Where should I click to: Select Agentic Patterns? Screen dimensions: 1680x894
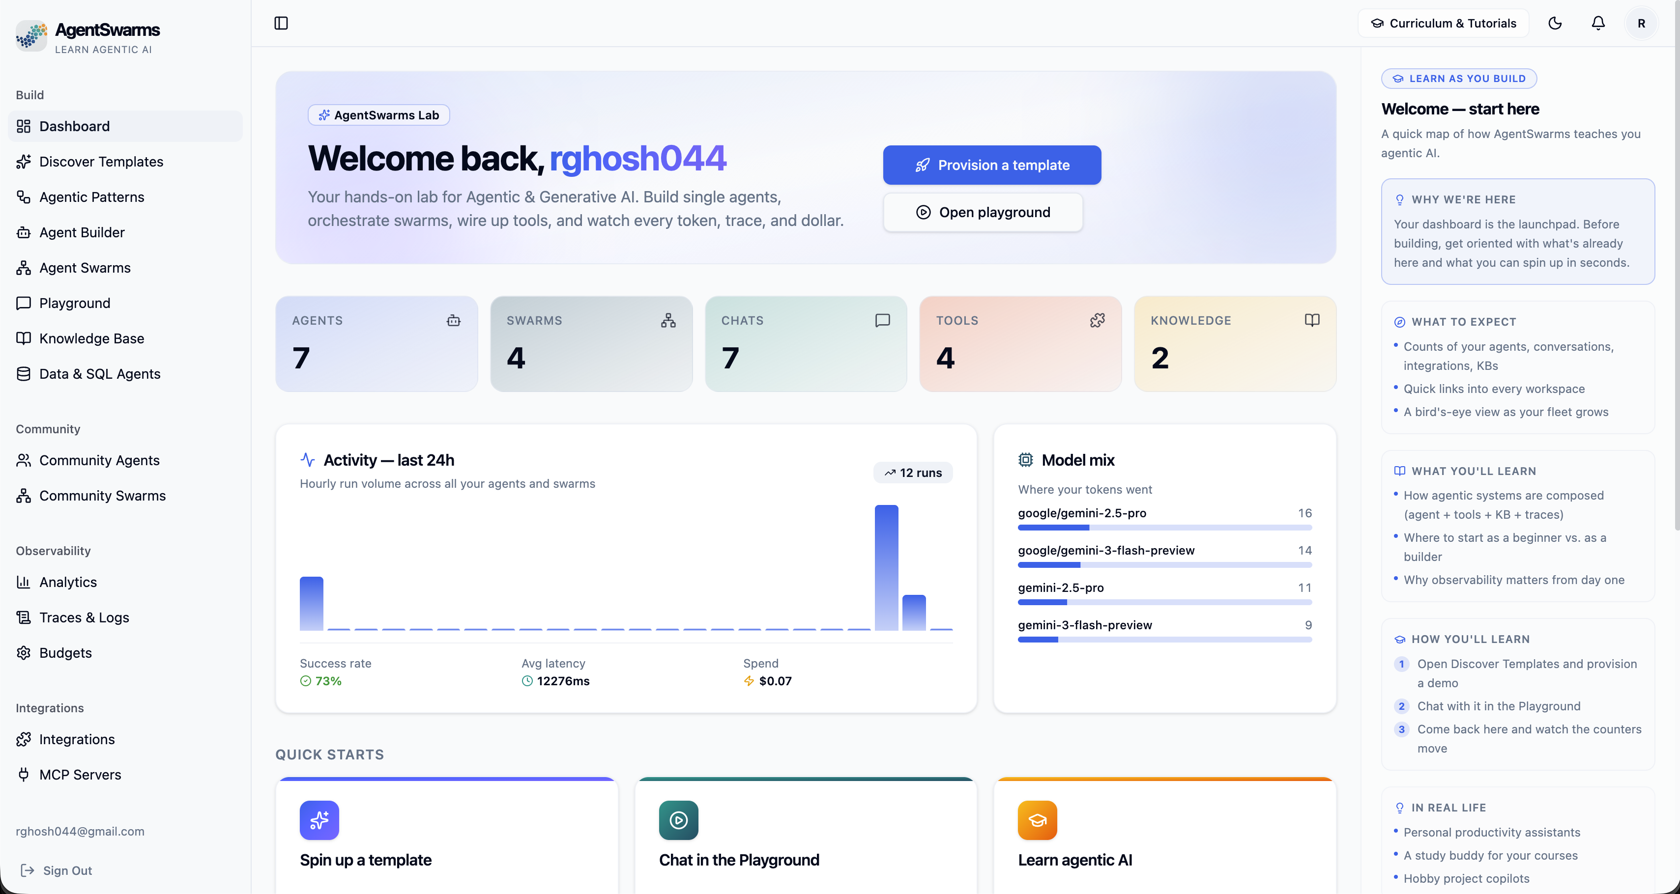[90, 197]
